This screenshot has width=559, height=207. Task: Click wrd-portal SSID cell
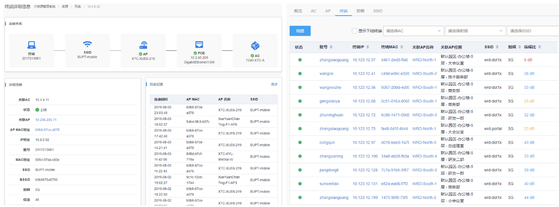[493, 129]
